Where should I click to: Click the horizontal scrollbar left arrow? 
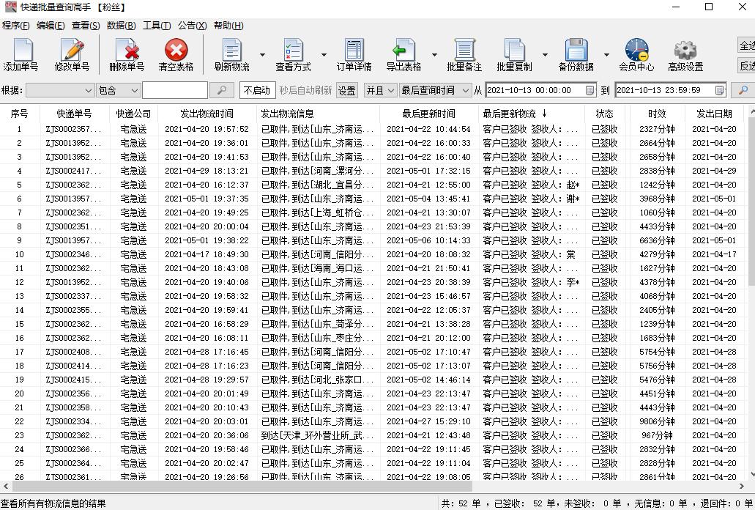coord(6,487)
